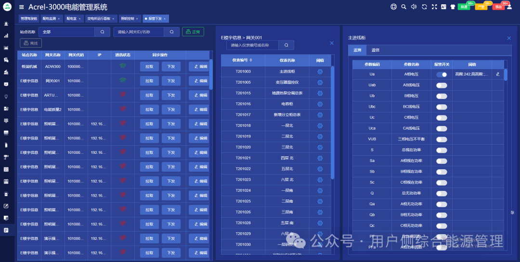520x262 pixels.
Task: Open the grid sidebar icon
Action: point(6,121)
